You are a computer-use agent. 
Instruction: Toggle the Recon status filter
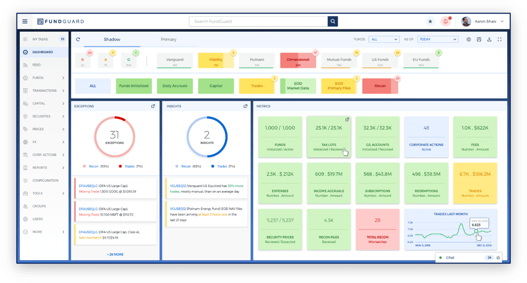point(380,86)
